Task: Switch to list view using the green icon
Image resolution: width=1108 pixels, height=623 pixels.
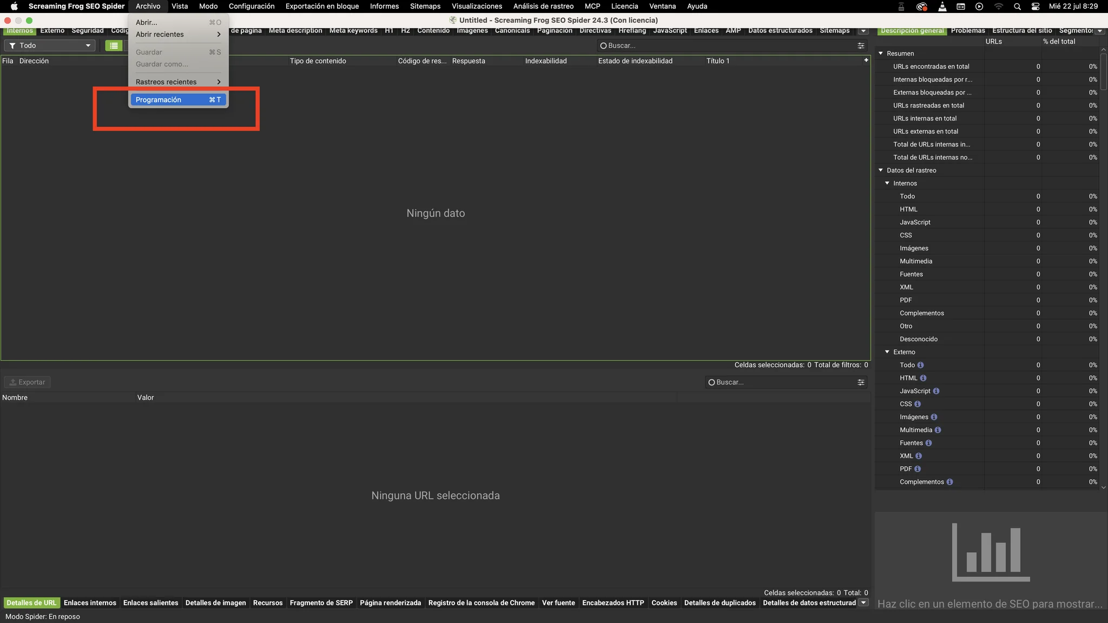Action: (114, 45)
